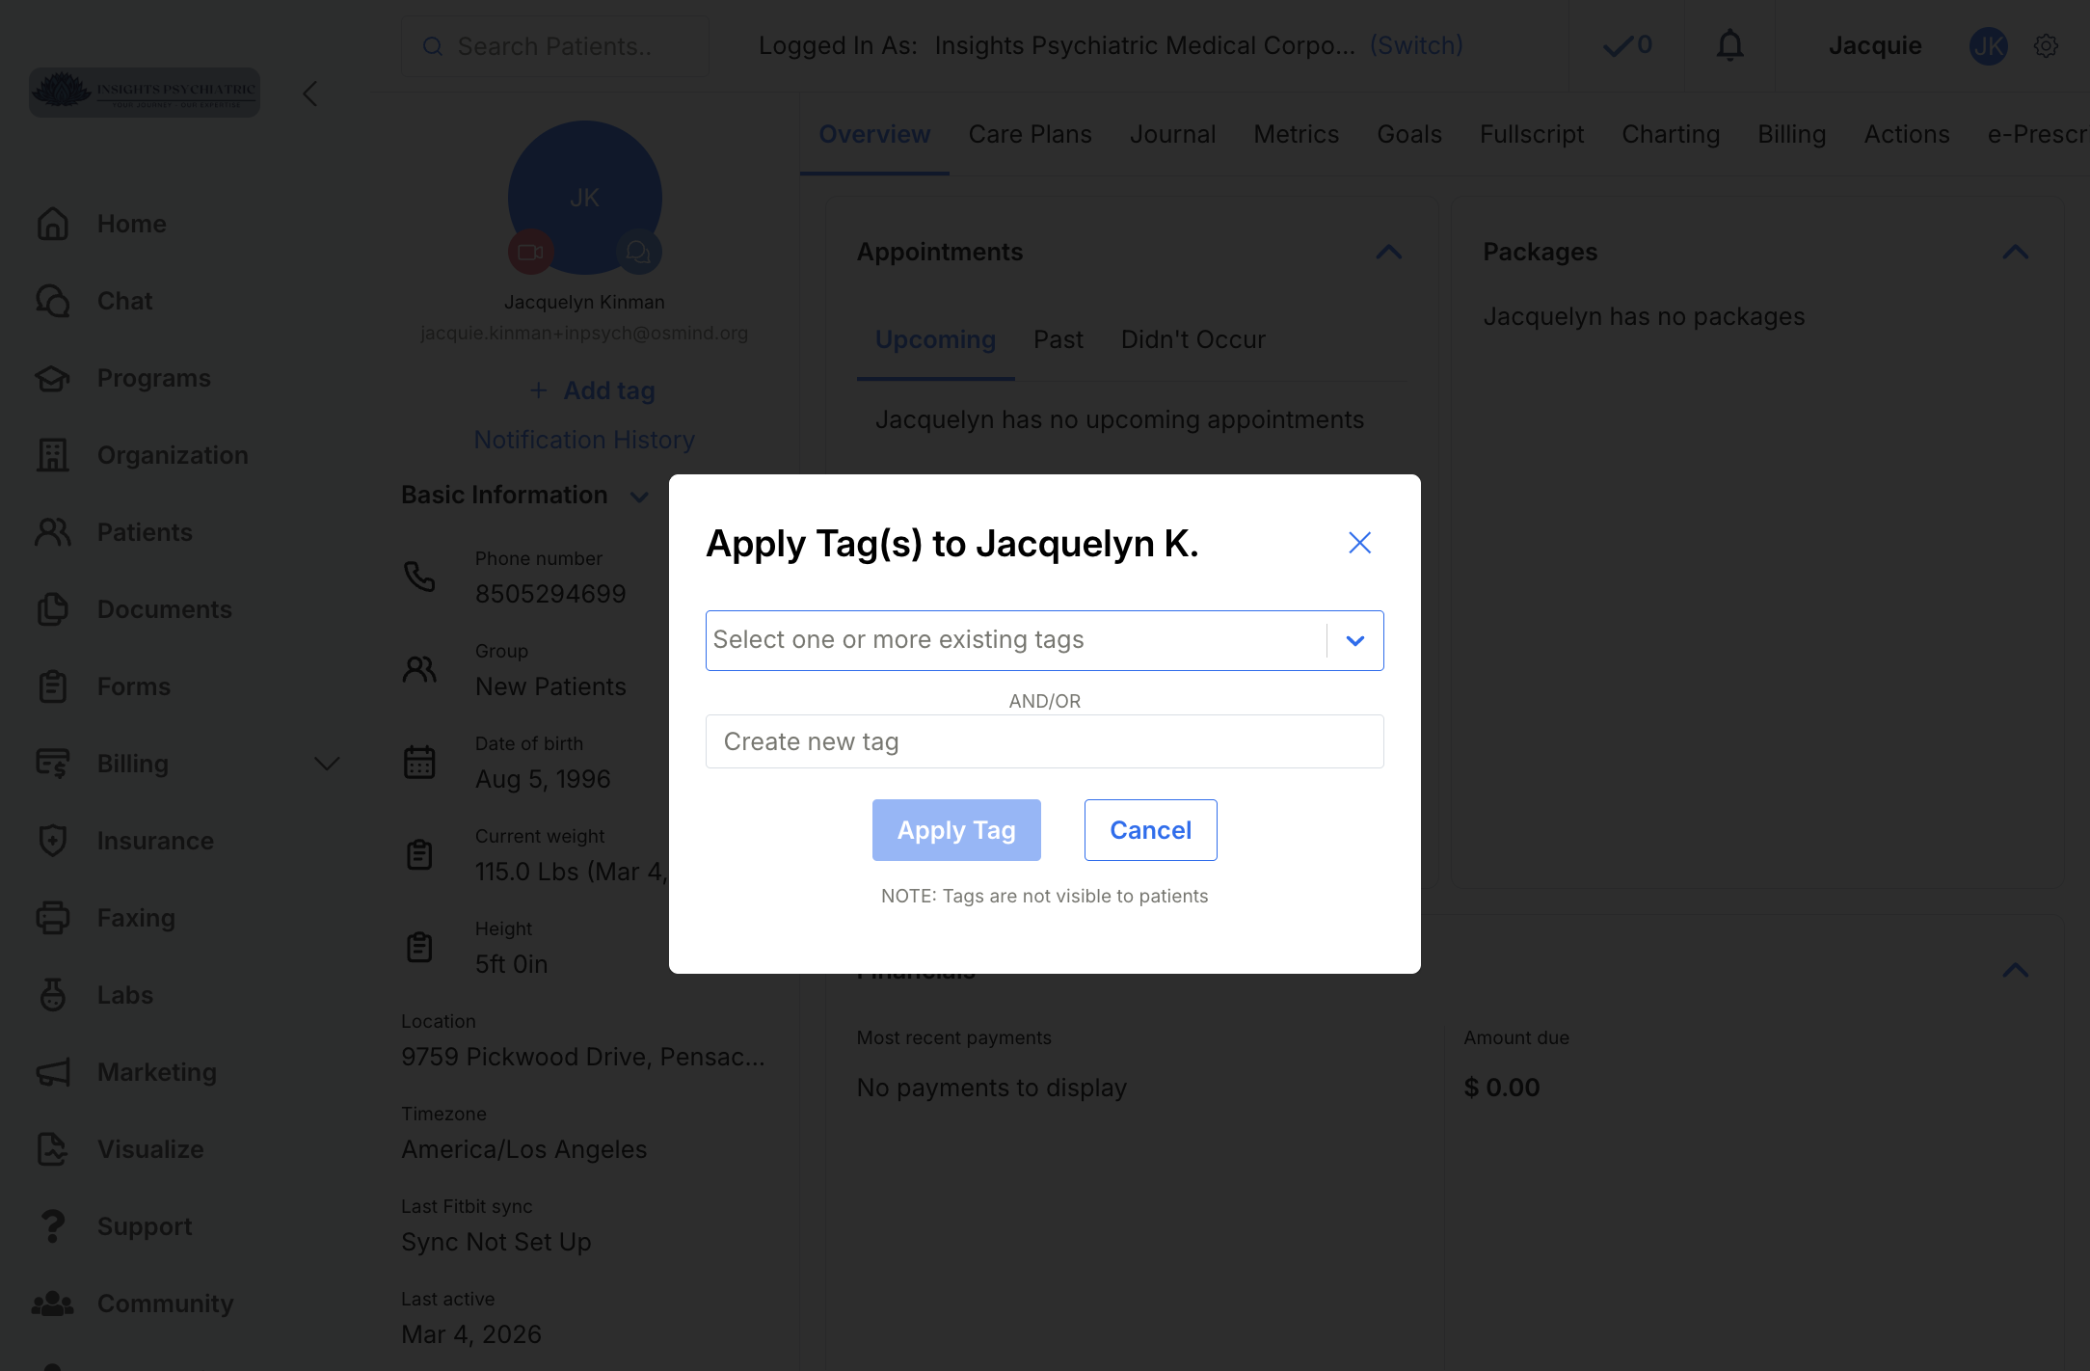Click the phone icon beside Phone number
The height and width of the screenshot is (1371, 2090).
coord(419,577)
